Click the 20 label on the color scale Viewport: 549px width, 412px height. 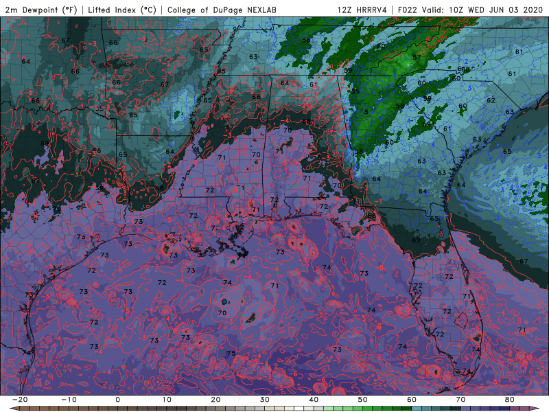pyautogui.click(x=215, y=400)
